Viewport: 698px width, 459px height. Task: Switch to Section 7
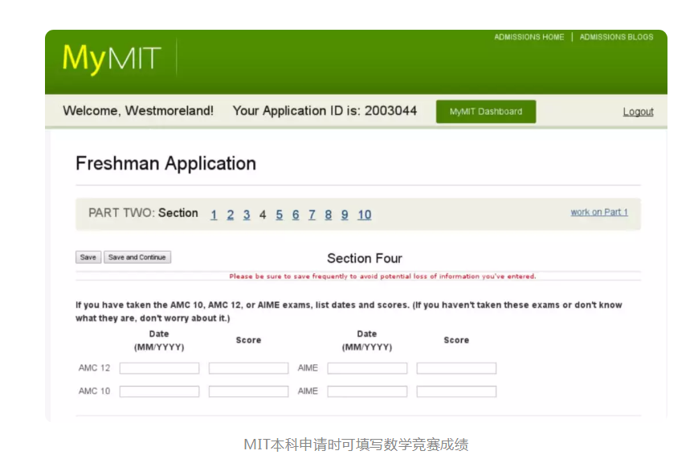[312, 215]
